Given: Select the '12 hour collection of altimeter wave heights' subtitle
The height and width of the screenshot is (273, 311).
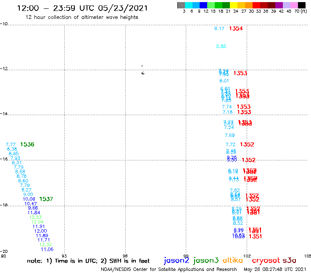Looking at the screenshot, I should coord(82,17).
